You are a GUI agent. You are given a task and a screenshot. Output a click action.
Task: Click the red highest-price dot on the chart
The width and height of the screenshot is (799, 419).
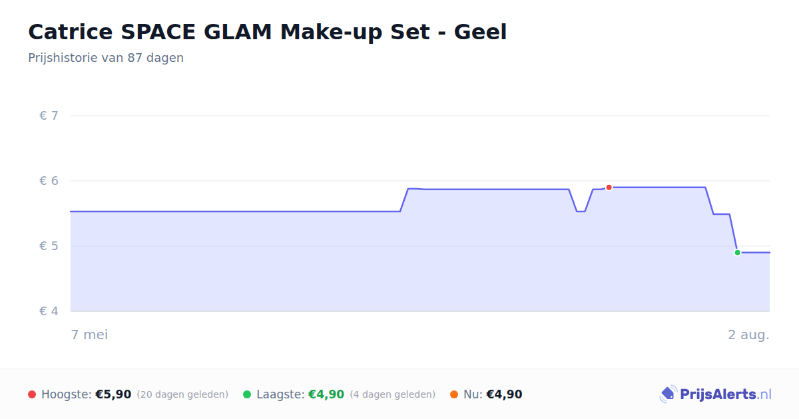pyautogui.click(x=609, y=188)
